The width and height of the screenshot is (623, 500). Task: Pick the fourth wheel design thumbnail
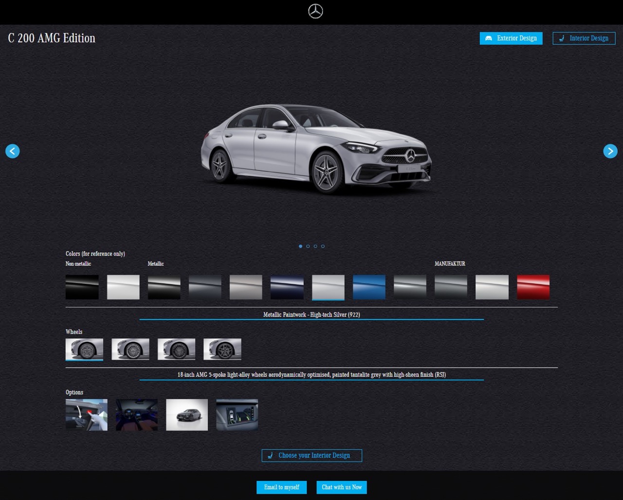coord(222,349)
